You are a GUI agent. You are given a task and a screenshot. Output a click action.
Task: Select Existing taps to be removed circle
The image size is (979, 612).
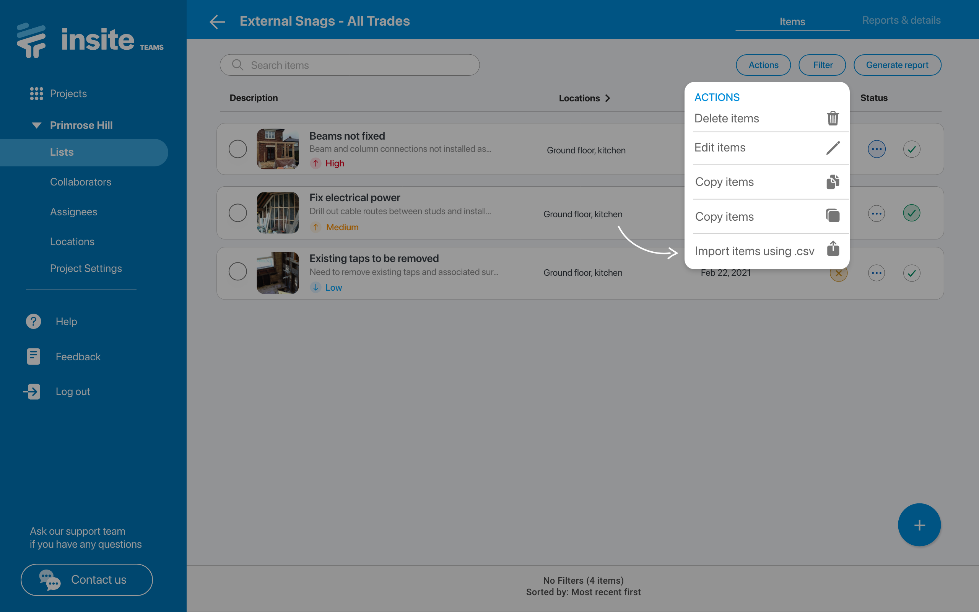pyautogui.click(x=238, y=272)
